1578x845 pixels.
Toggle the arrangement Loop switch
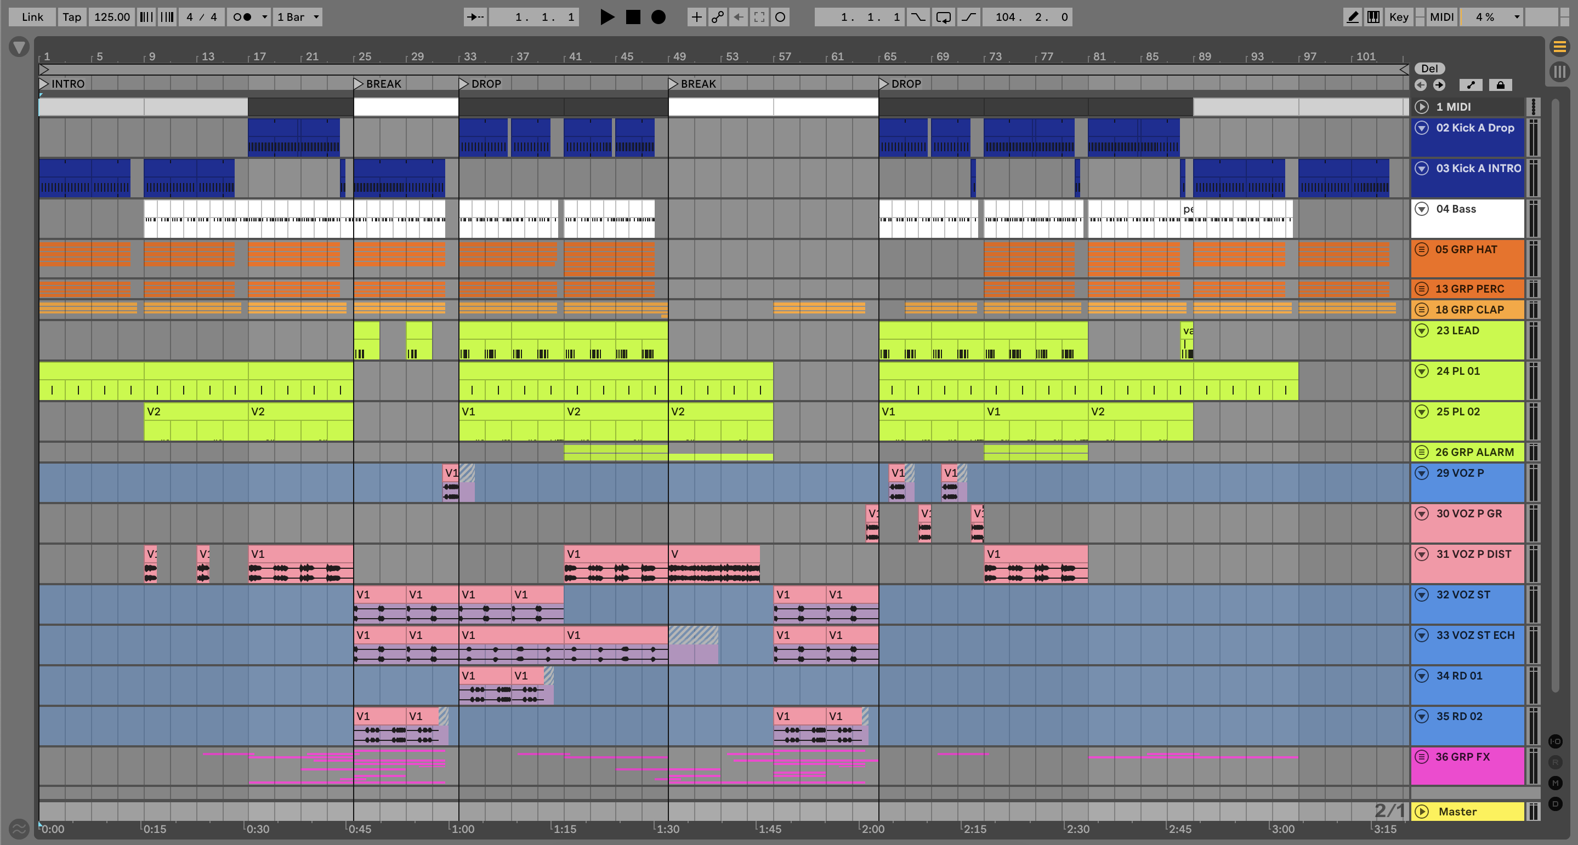(x=944, y=17)
